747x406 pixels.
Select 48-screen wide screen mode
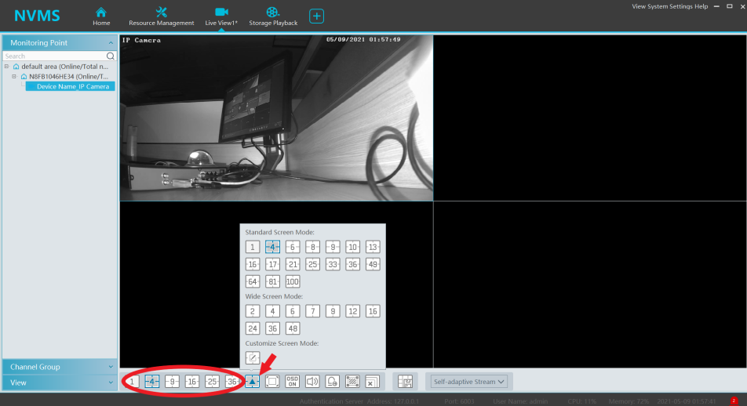click(293, 328)
